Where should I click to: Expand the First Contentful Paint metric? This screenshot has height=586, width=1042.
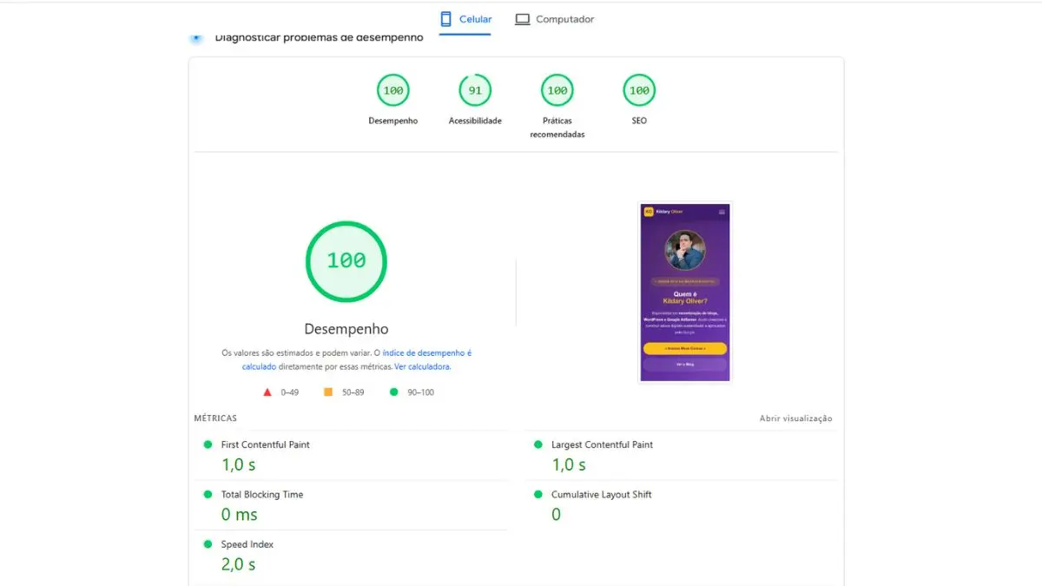(x=265, y=444)
